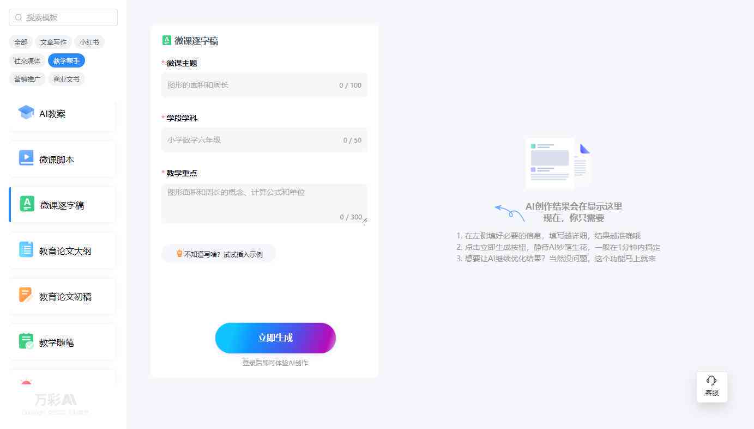754x429 pixels.
Task: Click the 登录后即可体验AI创作 text
Action: [275, 363]
